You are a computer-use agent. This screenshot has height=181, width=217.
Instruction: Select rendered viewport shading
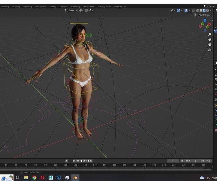click(x=207, y=10)
